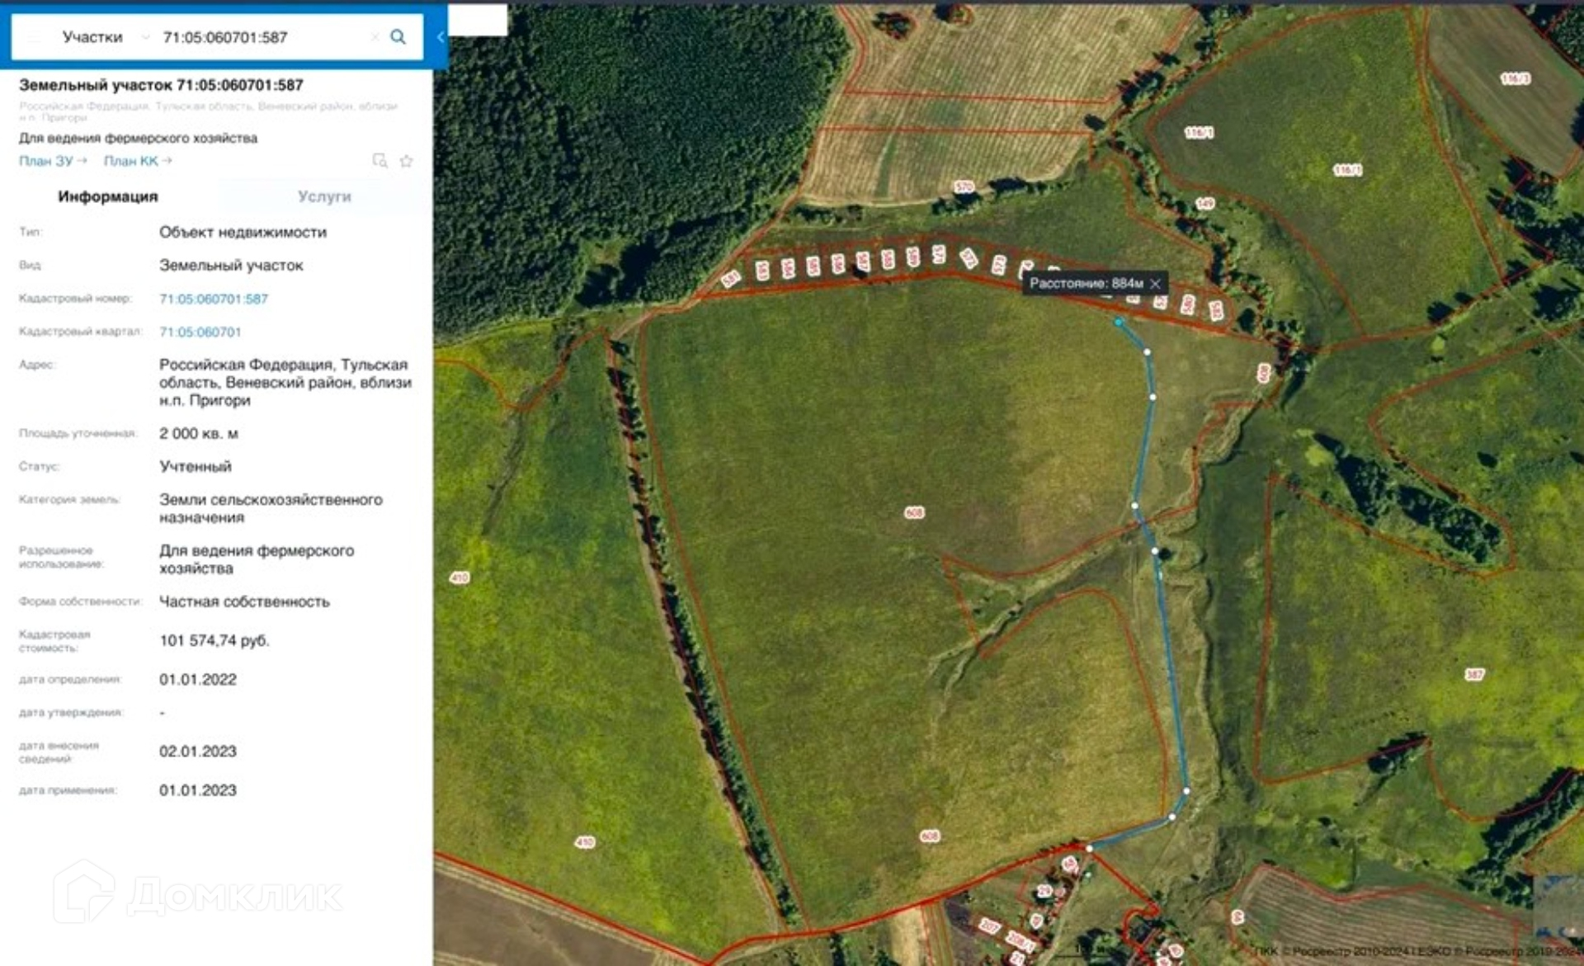
Task: Switch to the Услуги tab
Action: 324,196
